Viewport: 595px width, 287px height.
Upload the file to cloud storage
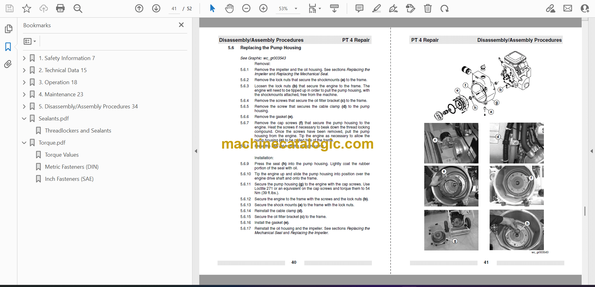pyautogui.click(x=44, y=8)
